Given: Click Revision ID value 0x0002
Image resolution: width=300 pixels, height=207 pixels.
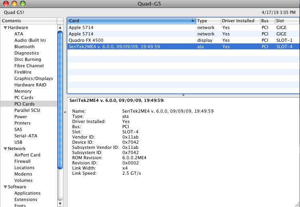Looking at the screenshot, I should (131, 163).
